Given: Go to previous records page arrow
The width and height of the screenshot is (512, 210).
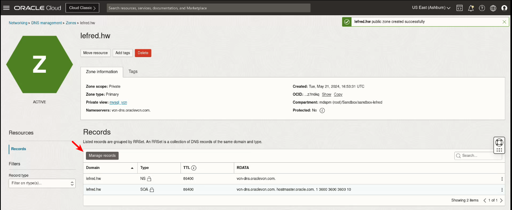Looking at the screenshot, I should 485,200.
